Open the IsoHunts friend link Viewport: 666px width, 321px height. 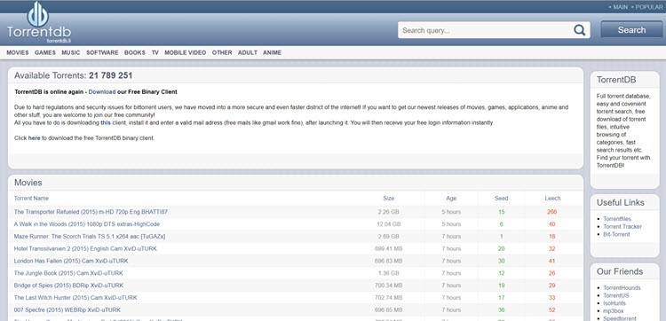coord(614,303)
